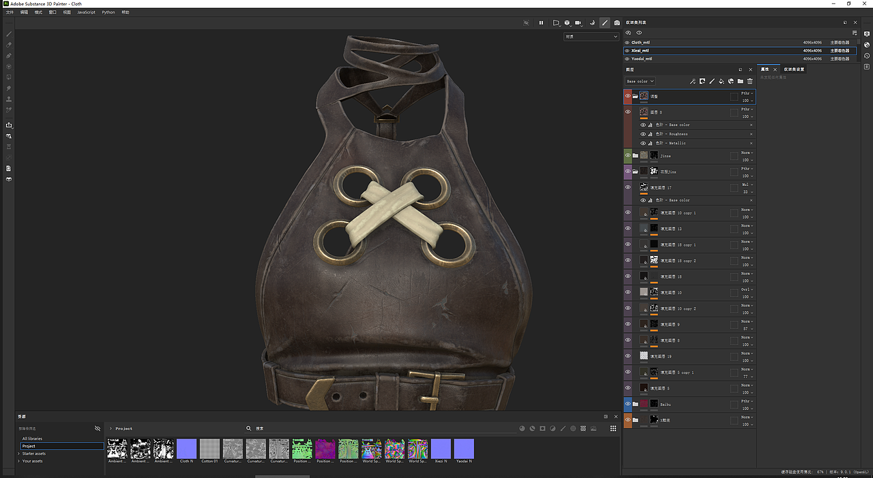
Task: Open the export textures icon in left toolbar
Action: [9, 125]
